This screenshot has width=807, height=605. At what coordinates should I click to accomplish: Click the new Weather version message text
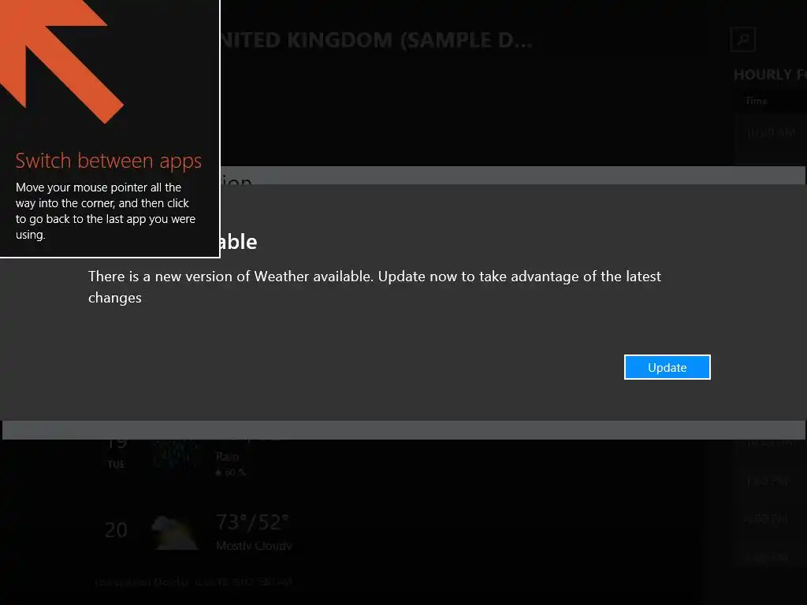[374, 287]
